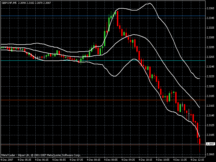
Task: Click the lower band's right end near 2.3165
Action: point(199,107)
